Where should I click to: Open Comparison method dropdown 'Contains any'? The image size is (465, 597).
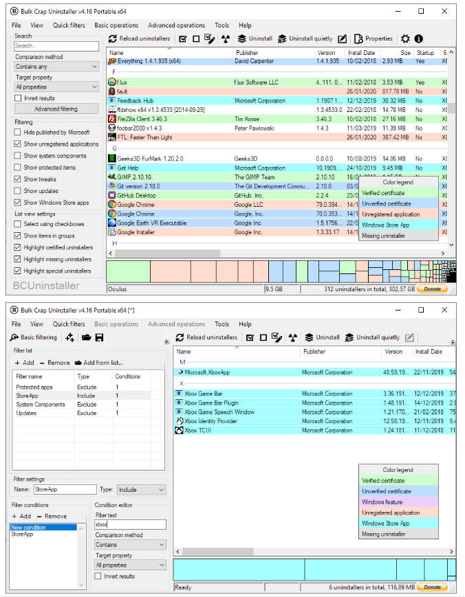pyautogui.click(x=56, y=67)
